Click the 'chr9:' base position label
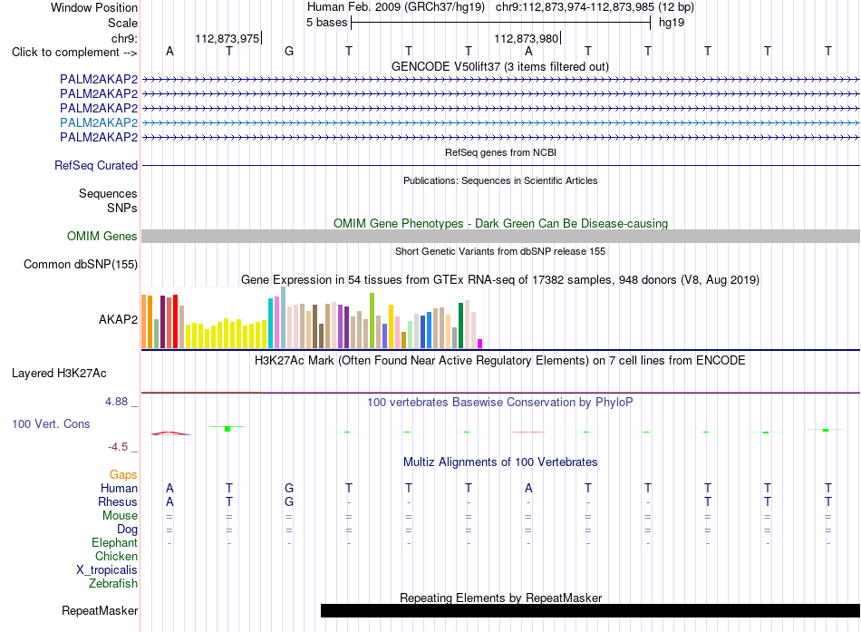Screen dimensions: 861x632 [124, 38]
